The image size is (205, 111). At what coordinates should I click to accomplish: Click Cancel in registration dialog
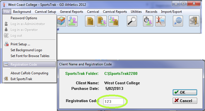click(185, 101)
